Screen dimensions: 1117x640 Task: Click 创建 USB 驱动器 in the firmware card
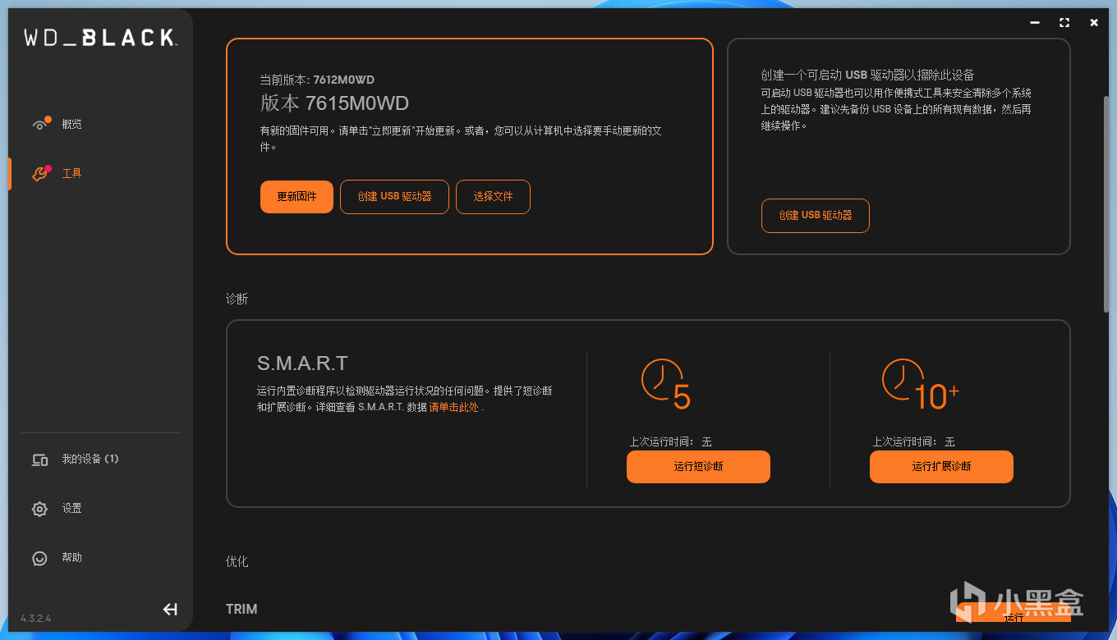pos(394,197)
